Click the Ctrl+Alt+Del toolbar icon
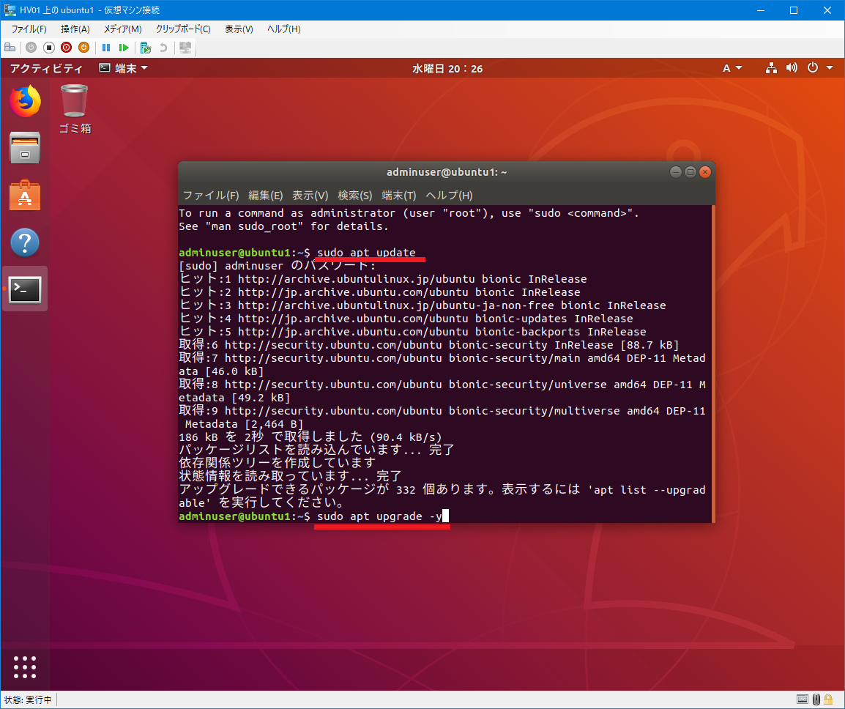845x709 pixels. coord(10,48)
